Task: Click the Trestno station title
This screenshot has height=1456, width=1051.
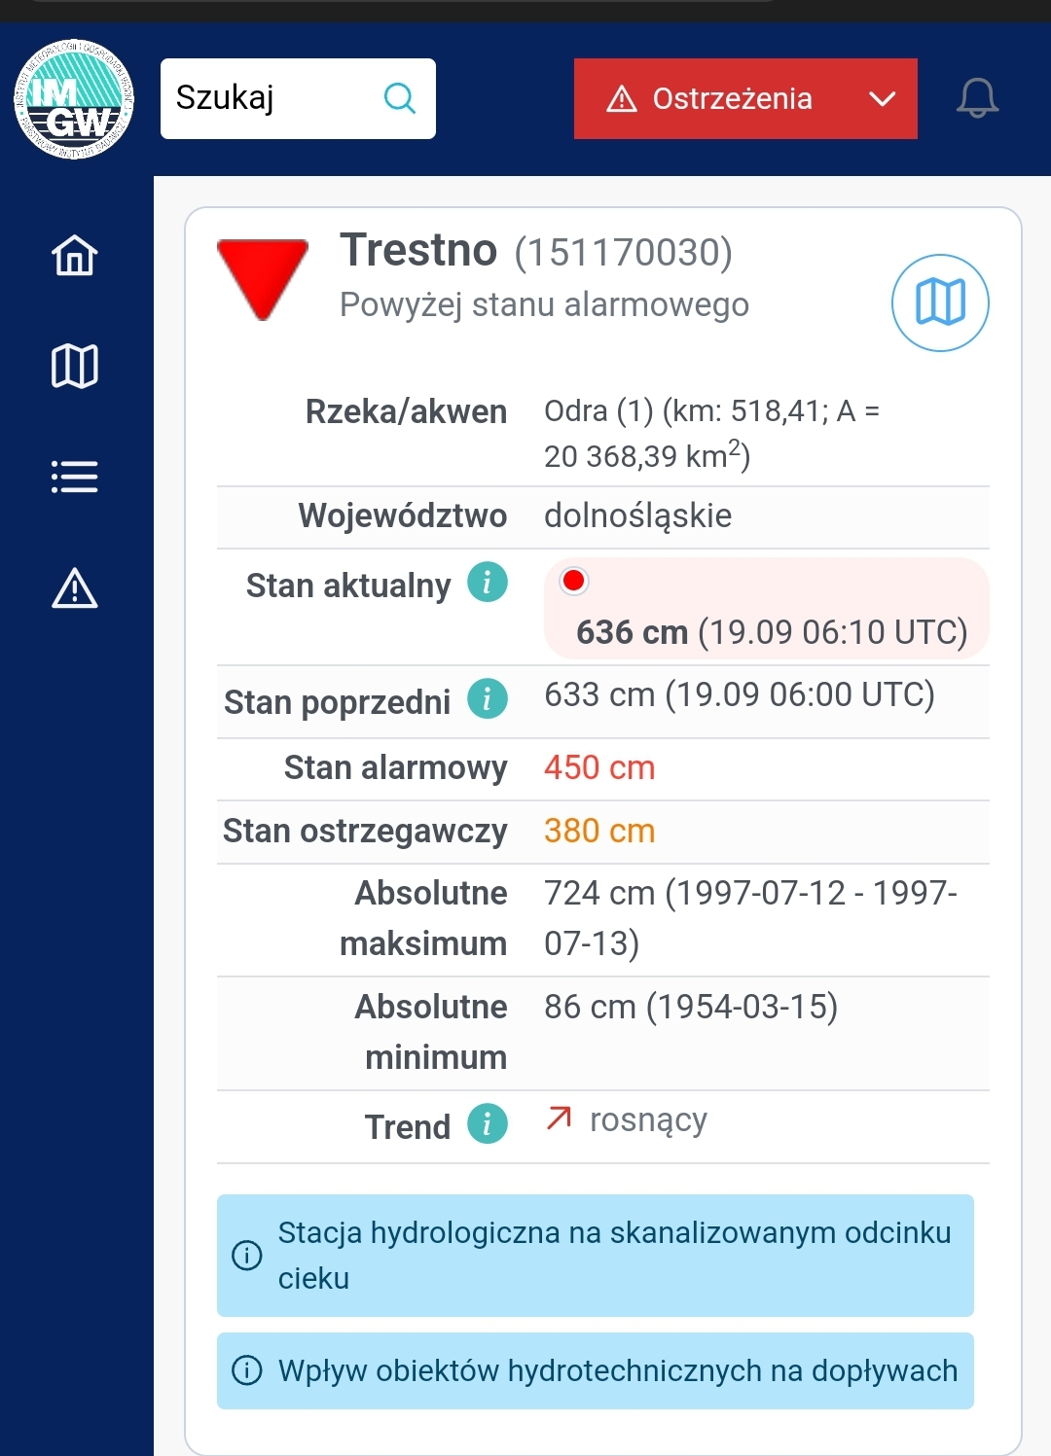Action: (x=418, y=251)
